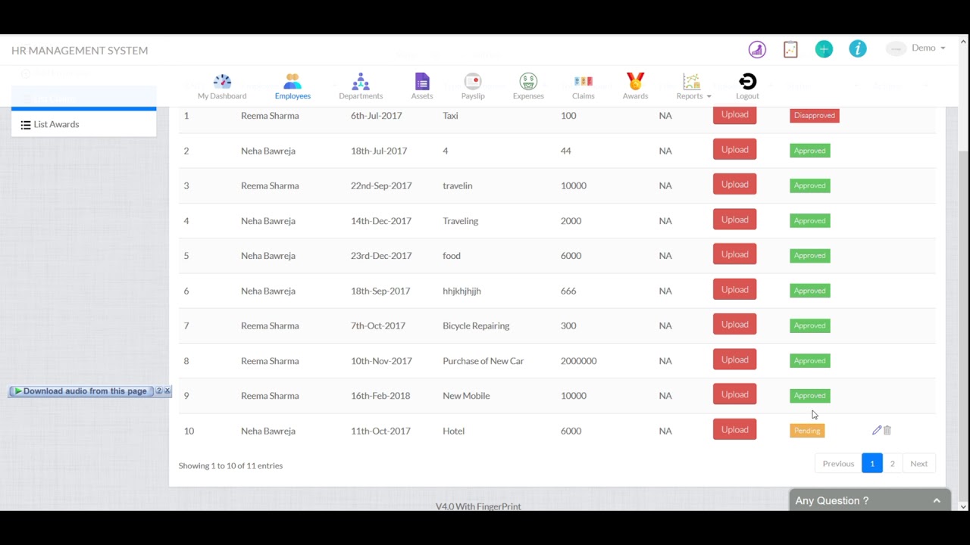Upload a file for Purchase of New Car

tap(734, 360)
